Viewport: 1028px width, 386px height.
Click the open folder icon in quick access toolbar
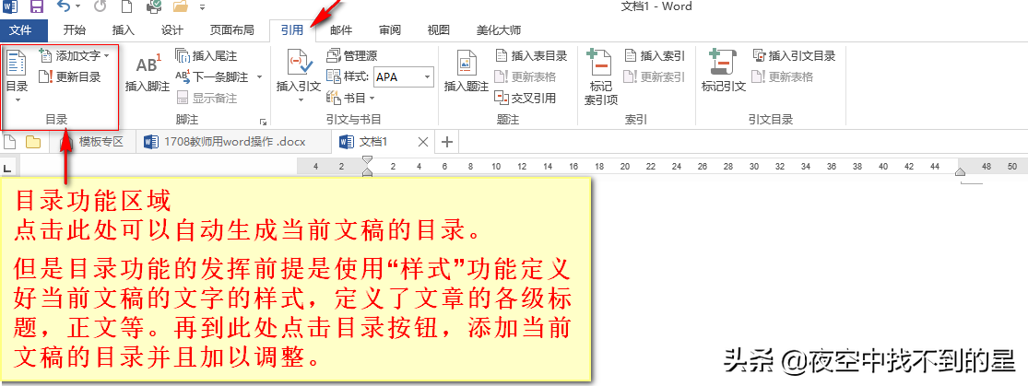pyautogui.click(x=181, y=7)
